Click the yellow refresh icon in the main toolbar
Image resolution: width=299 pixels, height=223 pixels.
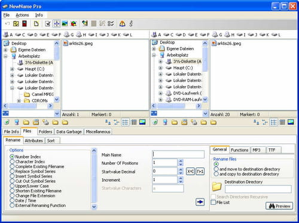pos(16,24)
